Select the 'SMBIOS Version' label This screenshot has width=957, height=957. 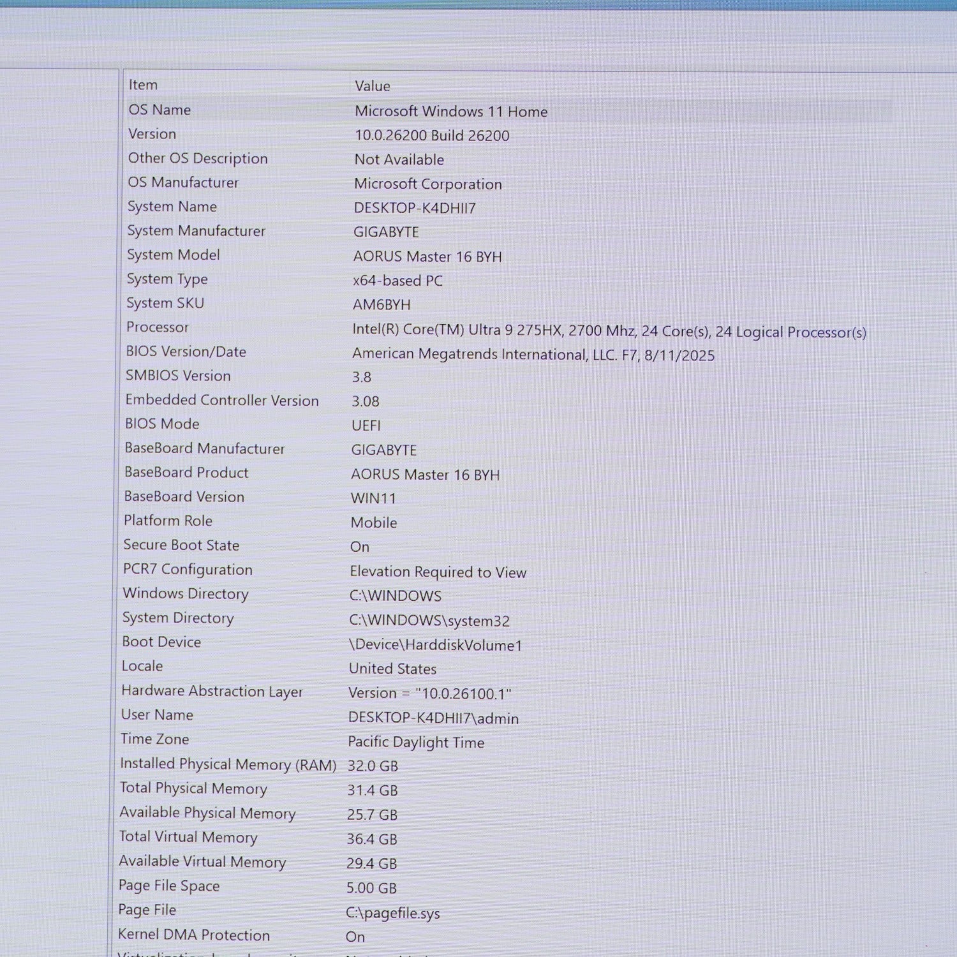(x=178, y=376)
